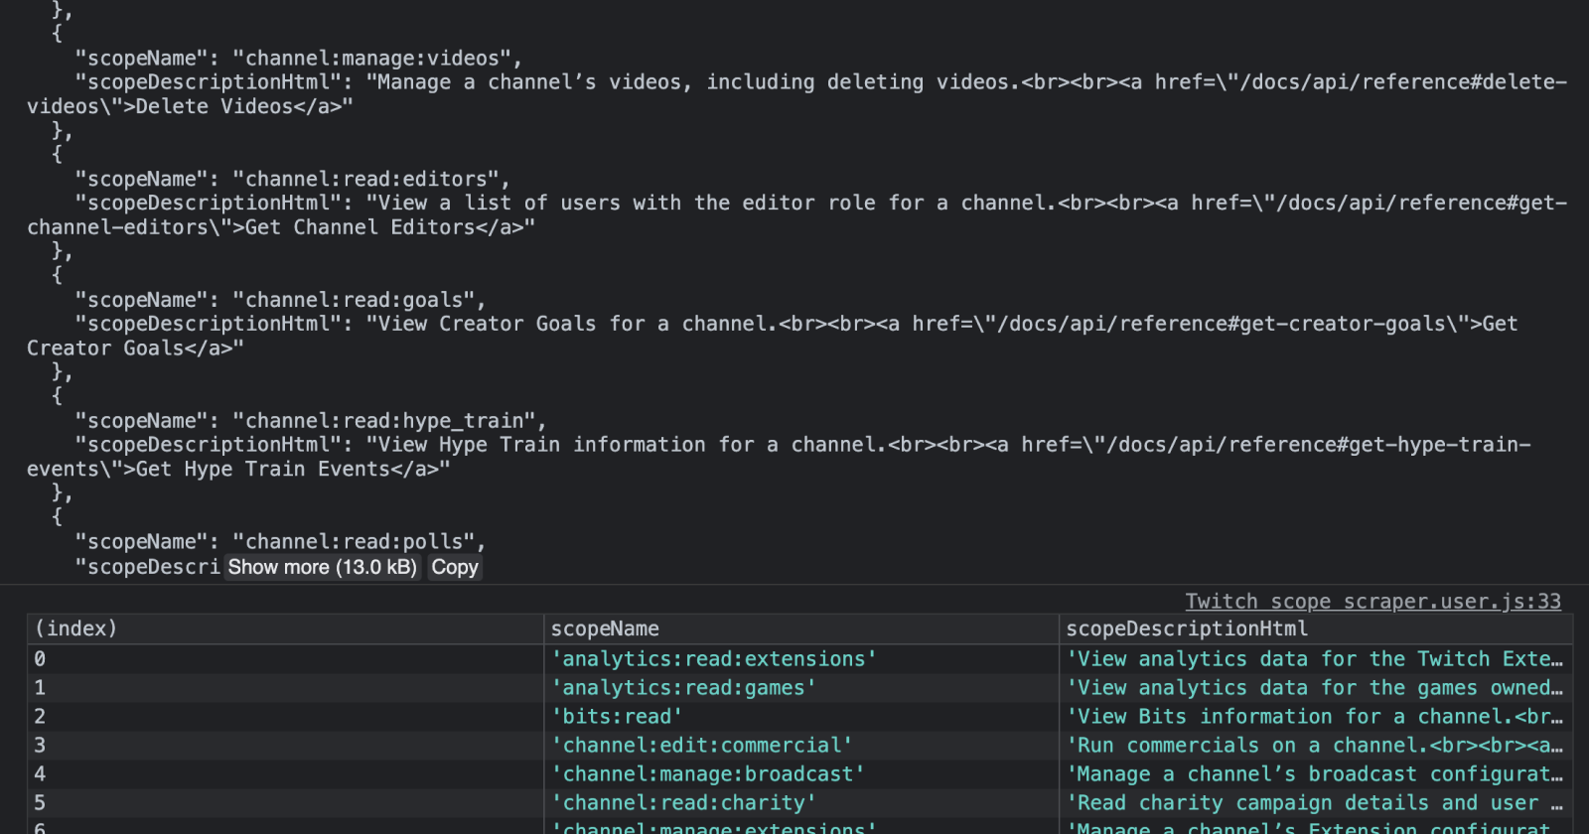Click the Show more (13.0 kB) button
Viewport: 1589px width, 834px height.
click(323, 567)
